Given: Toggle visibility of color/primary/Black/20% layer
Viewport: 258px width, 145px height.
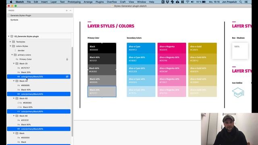Looking at the screenshot, I should 67,77.
